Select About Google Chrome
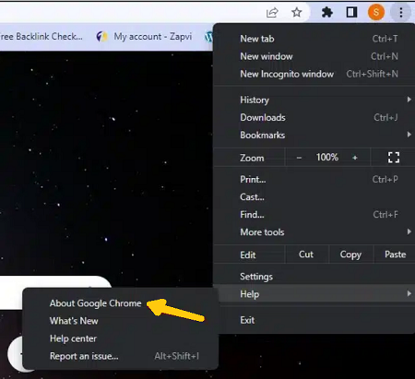This screenshot has height=379, width=415. click(121, 303)
